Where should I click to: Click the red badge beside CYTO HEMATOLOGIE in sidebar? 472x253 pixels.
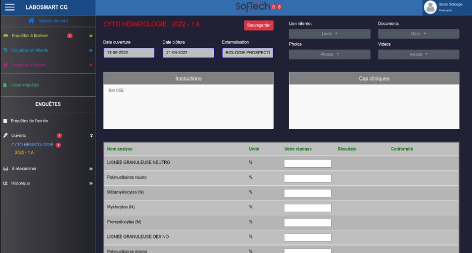(x=58, y=145)
